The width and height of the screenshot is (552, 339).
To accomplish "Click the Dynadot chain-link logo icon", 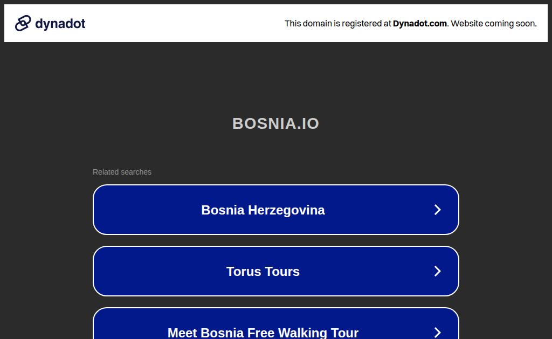I will pos(23,23).
